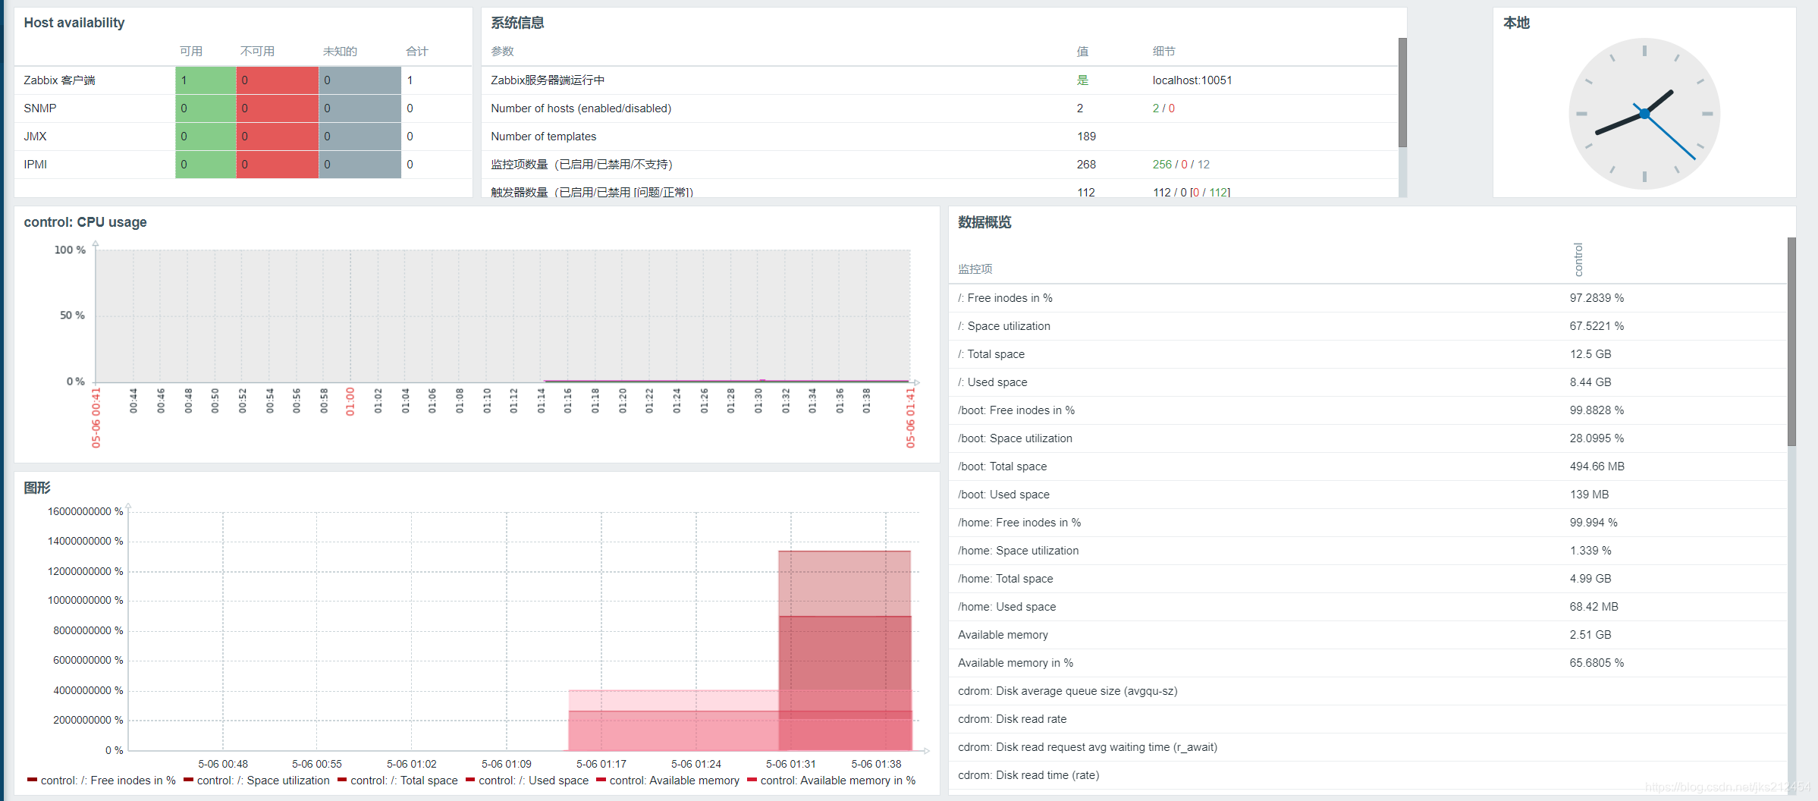Viewport: 1818px width, 801px height.
Task: Click the Host availability widget title
Action: tap(74, 23)
